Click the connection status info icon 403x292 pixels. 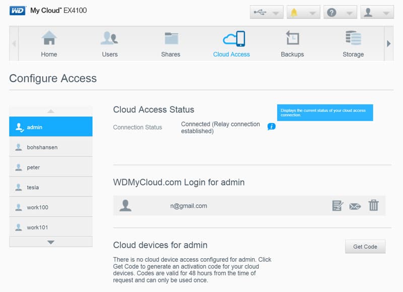(272, 127)
